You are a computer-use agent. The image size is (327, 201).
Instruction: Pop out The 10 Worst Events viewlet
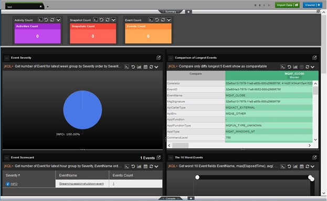coord(314,157)
